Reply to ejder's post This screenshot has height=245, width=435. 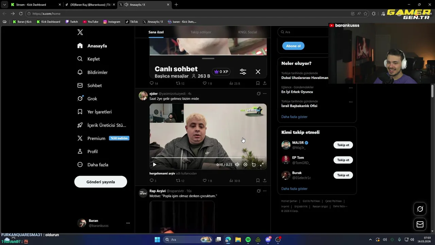(153, 180)
